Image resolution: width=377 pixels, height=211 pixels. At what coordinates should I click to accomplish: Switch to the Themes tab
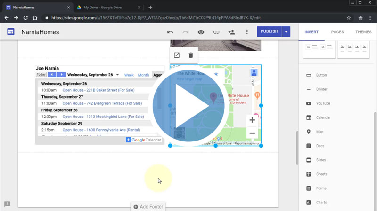coord(363,32)
